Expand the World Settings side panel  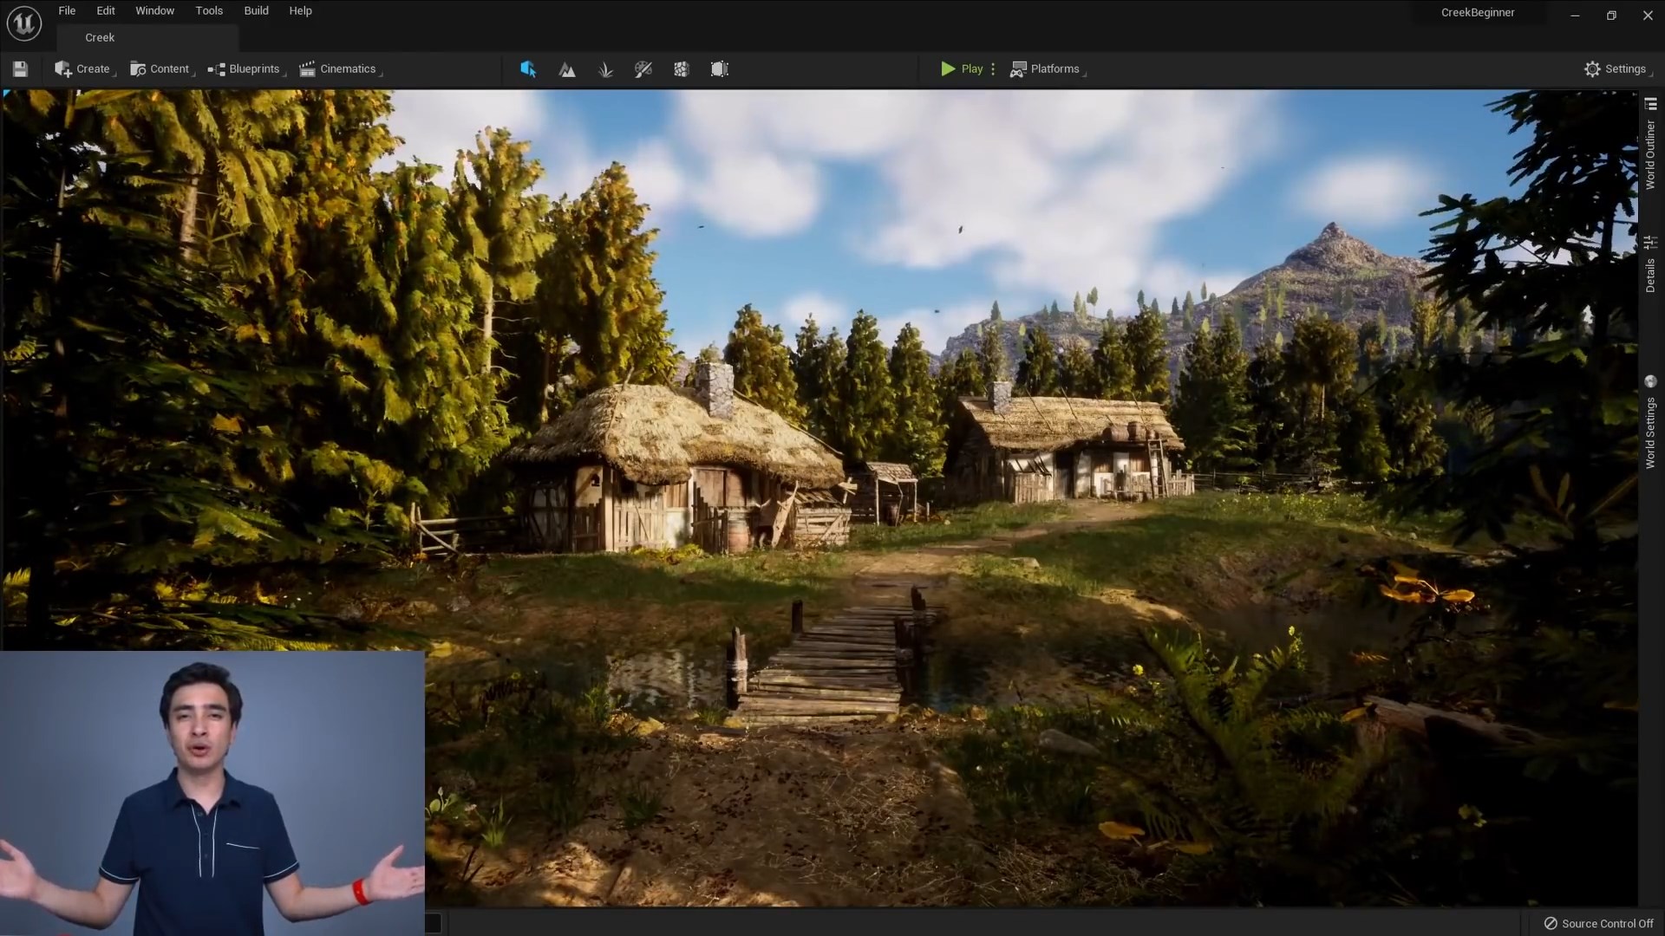click(x=1650, y=423)
